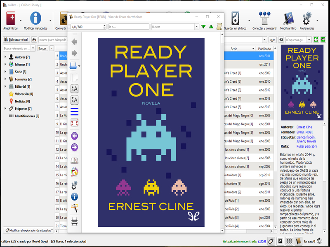Click Modificar el explorador de etiquetas button

click(x=29, y=231)
